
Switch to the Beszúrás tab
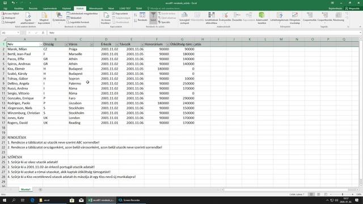coord(33,8)
